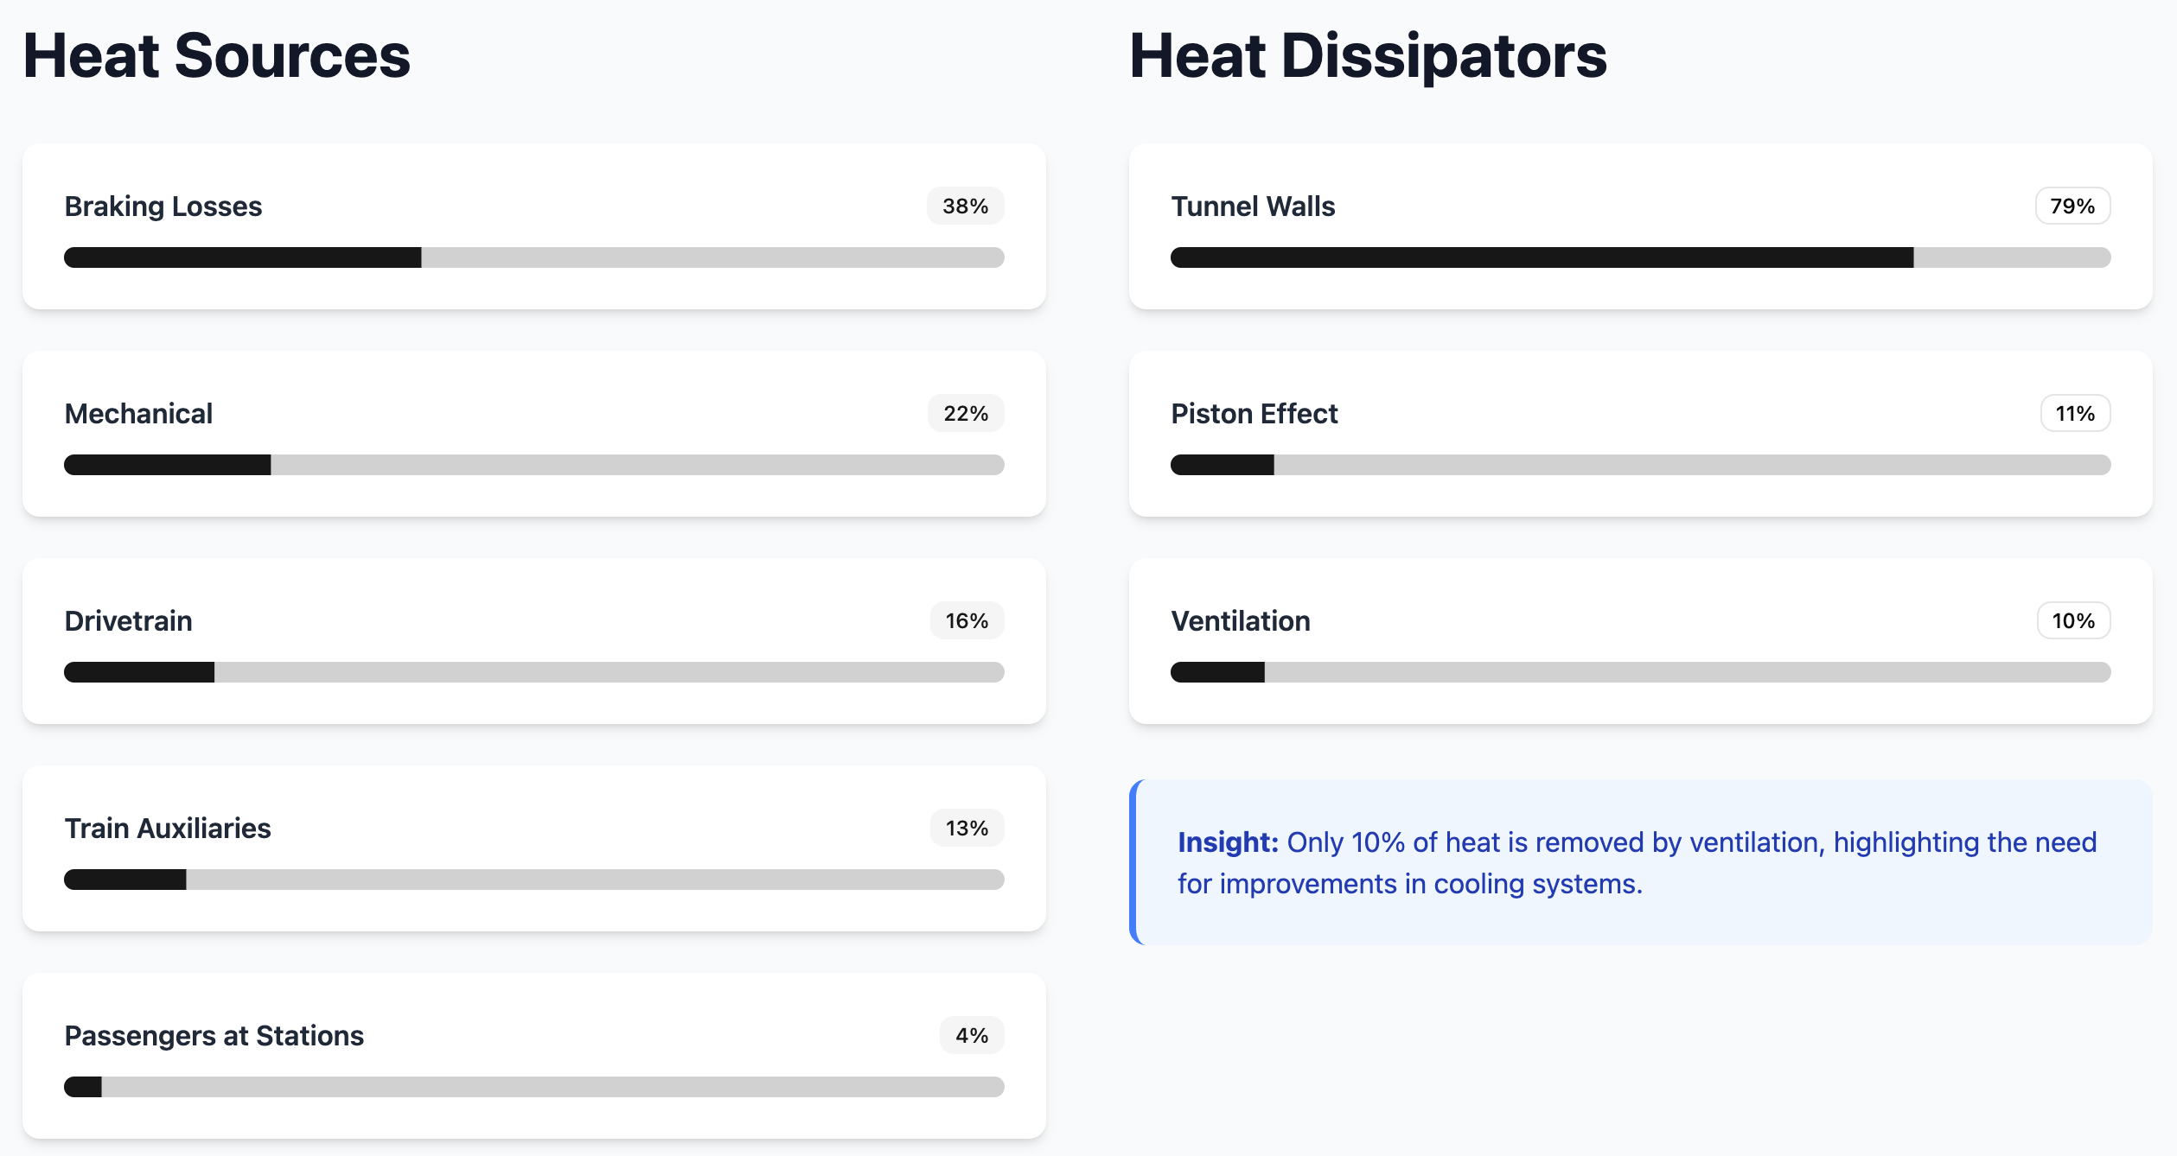2177x1156 pixels.
Task: Click the Passengers at Stations progress bar
Action: (534, 1087)
